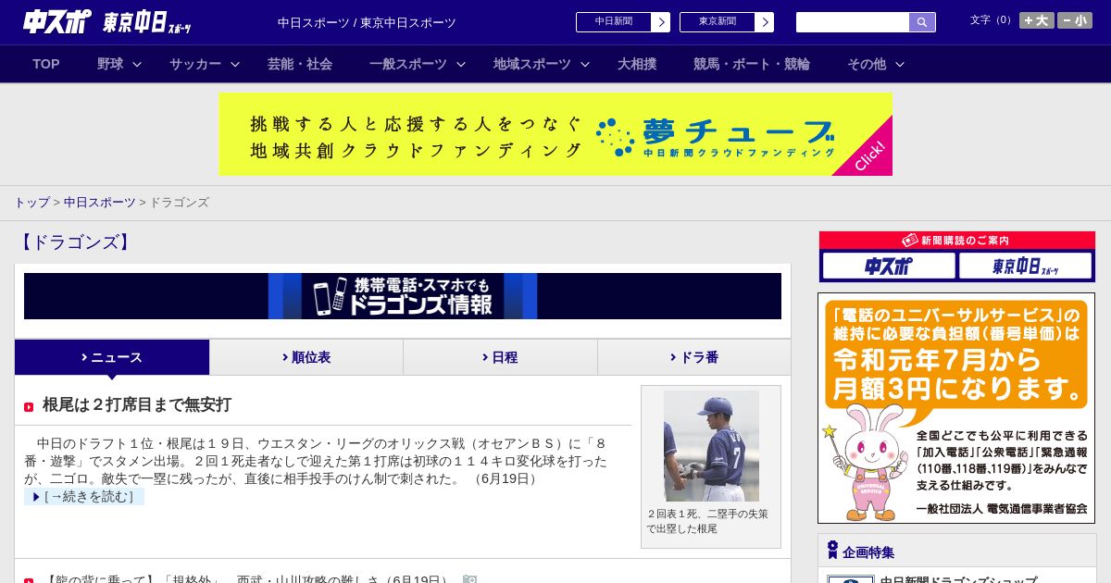Click 中スポ subscription button in sidebar
Image resolution: width=1111 pixels, height=583 pixels.
pos(889,266)
